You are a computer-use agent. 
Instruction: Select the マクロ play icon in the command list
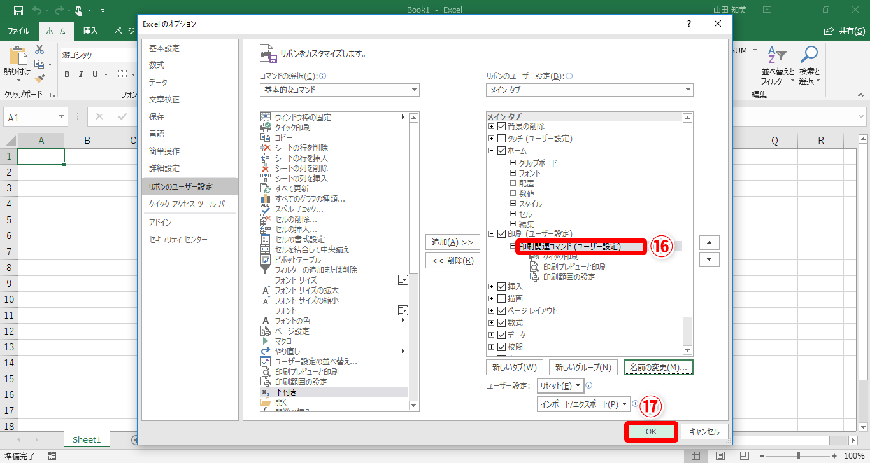click(x=266, y=341)
